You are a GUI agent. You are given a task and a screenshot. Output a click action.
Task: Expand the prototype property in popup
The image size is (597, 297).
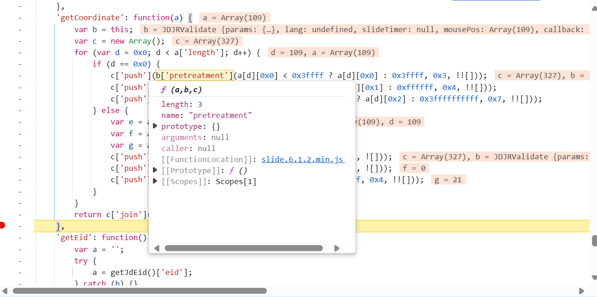pos(155,126)
